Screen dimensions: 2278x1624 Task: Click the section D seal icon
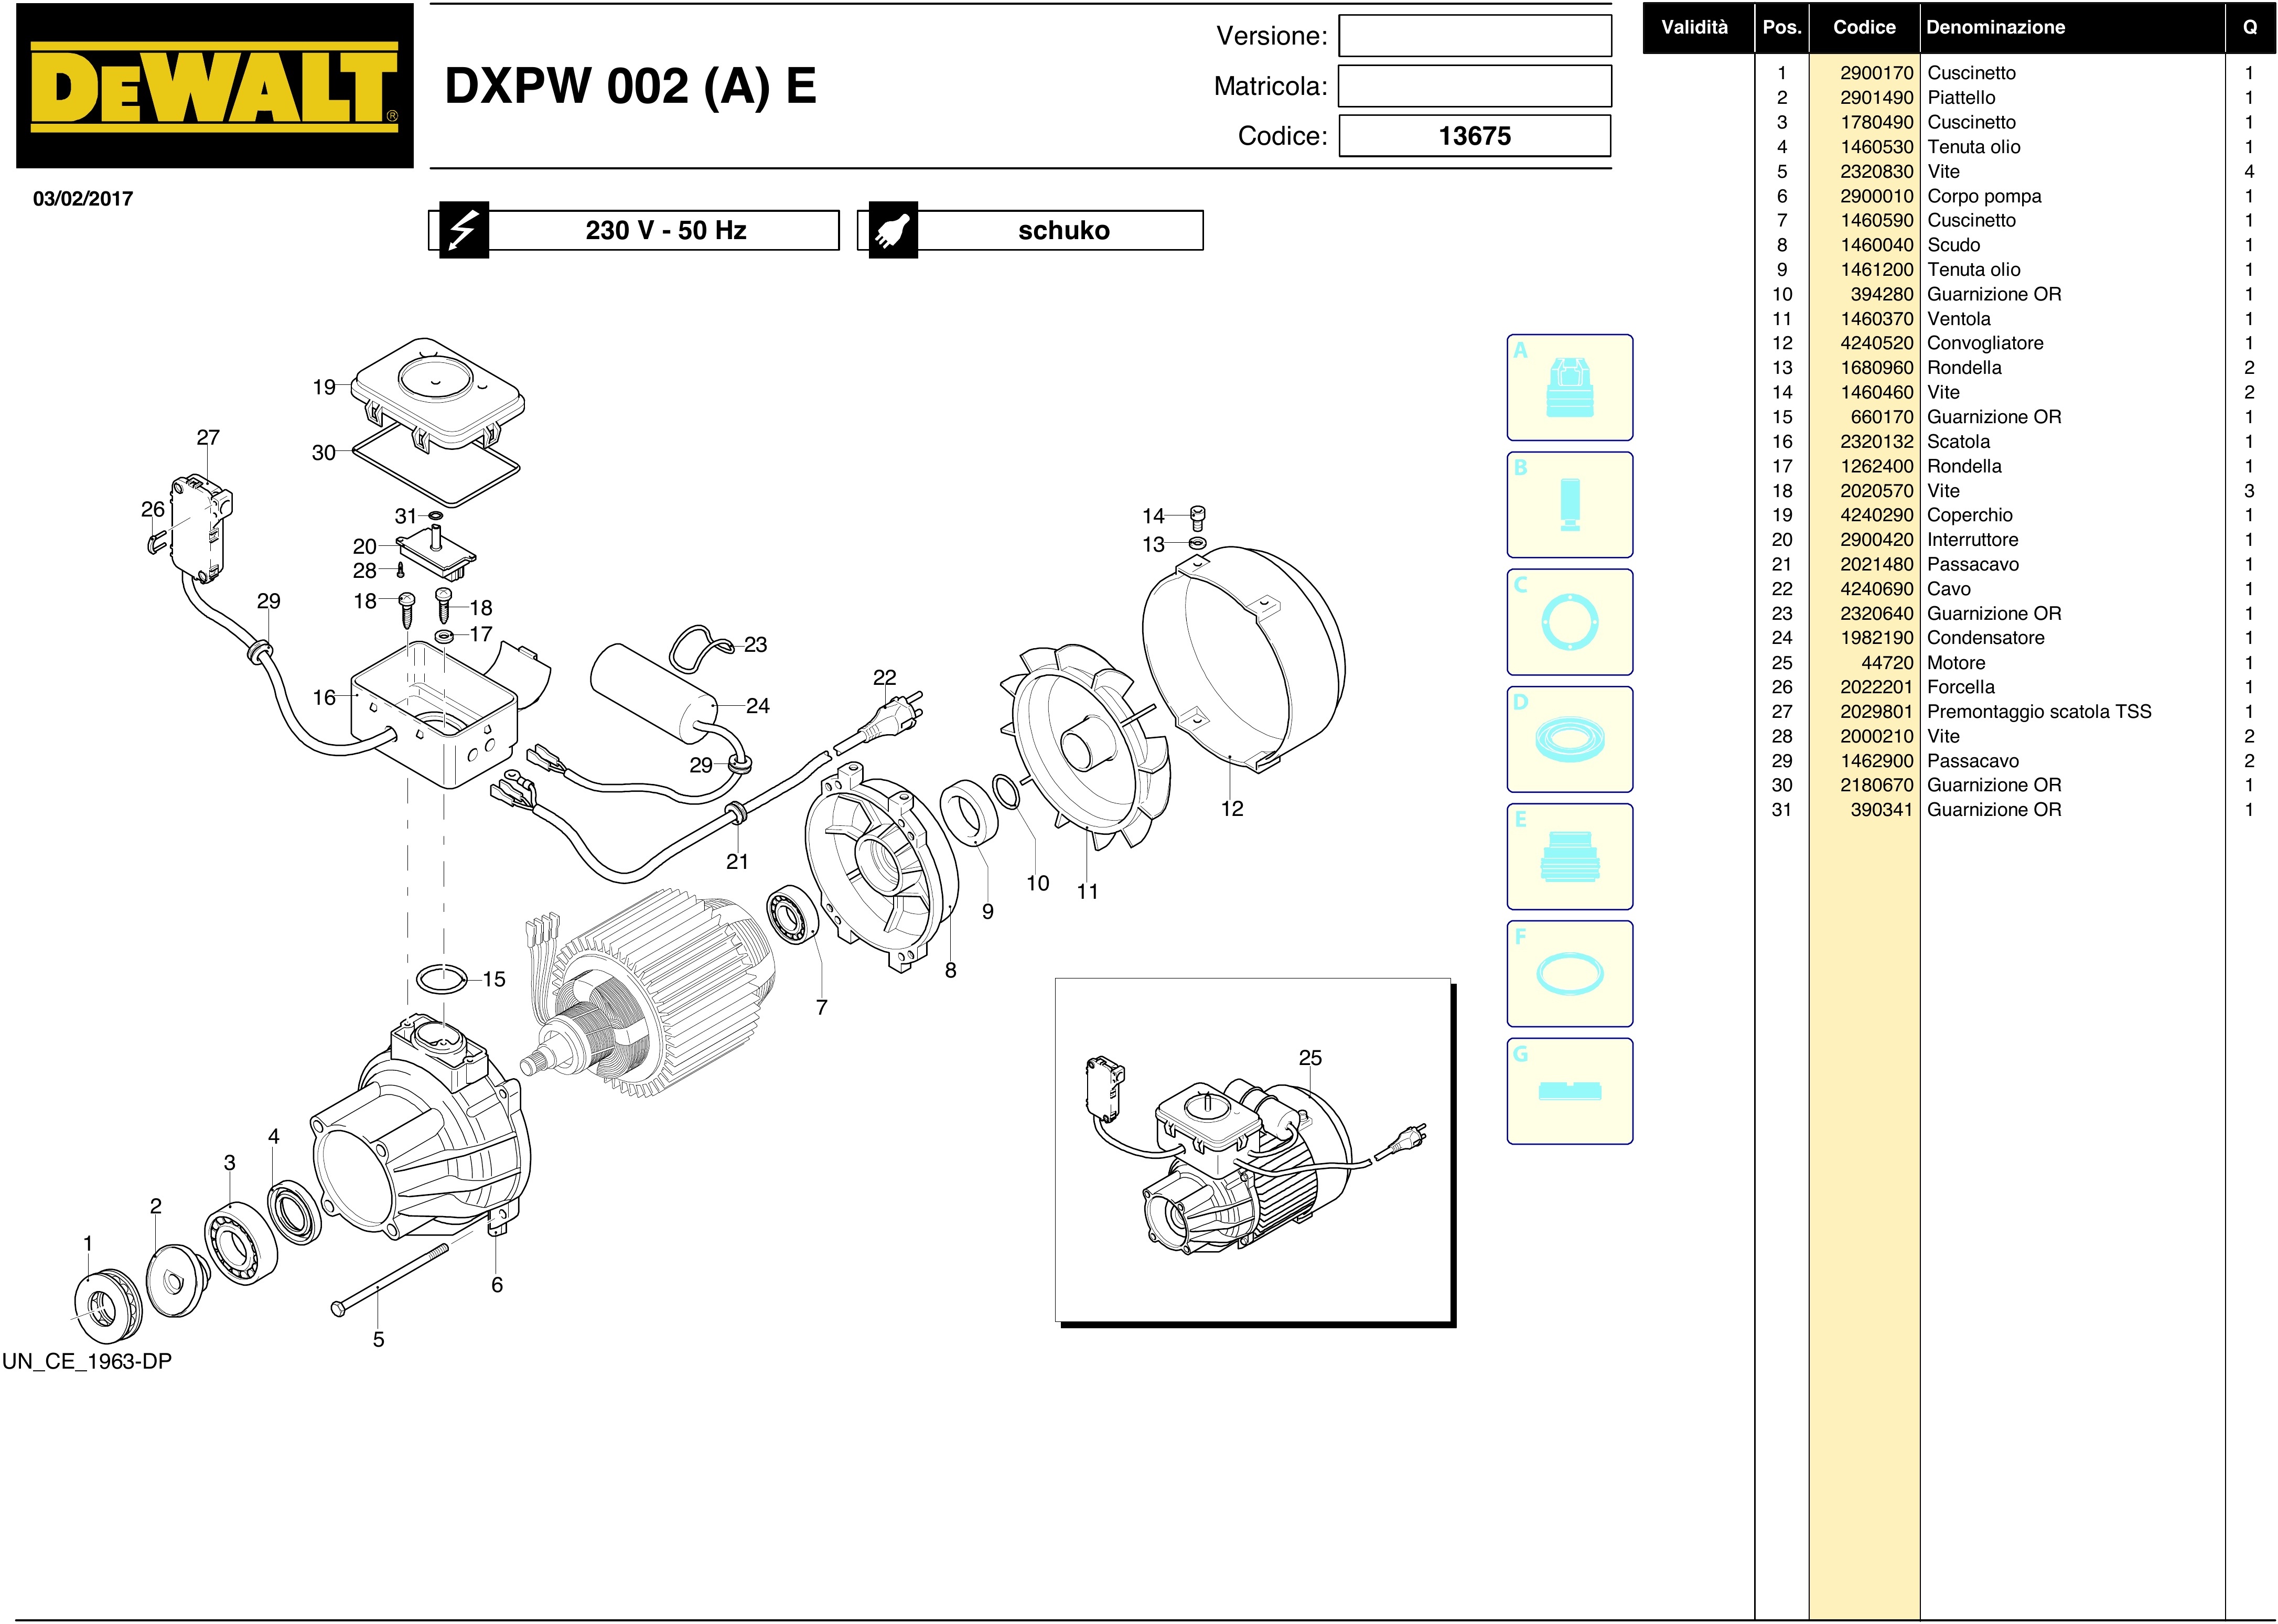(1569, 740)
